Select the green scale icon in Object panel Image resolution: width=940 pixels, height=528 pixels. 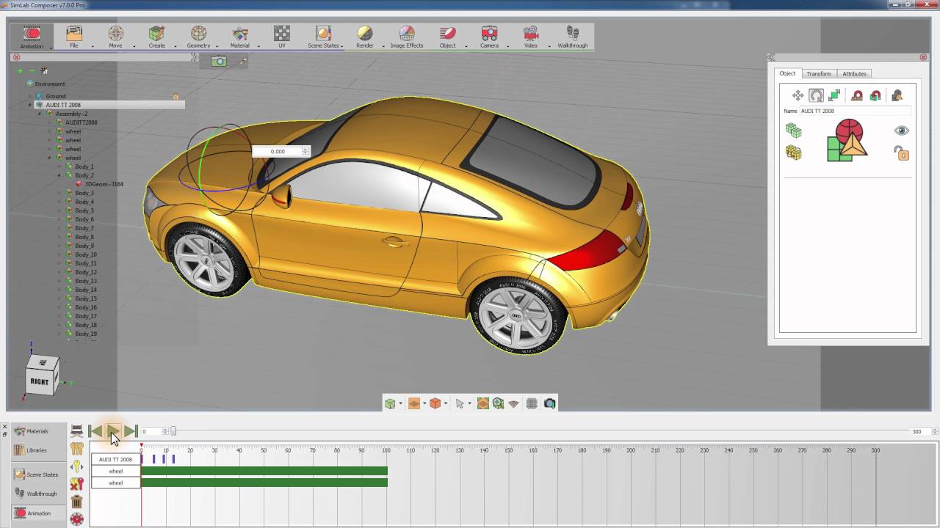coord(834,95)
